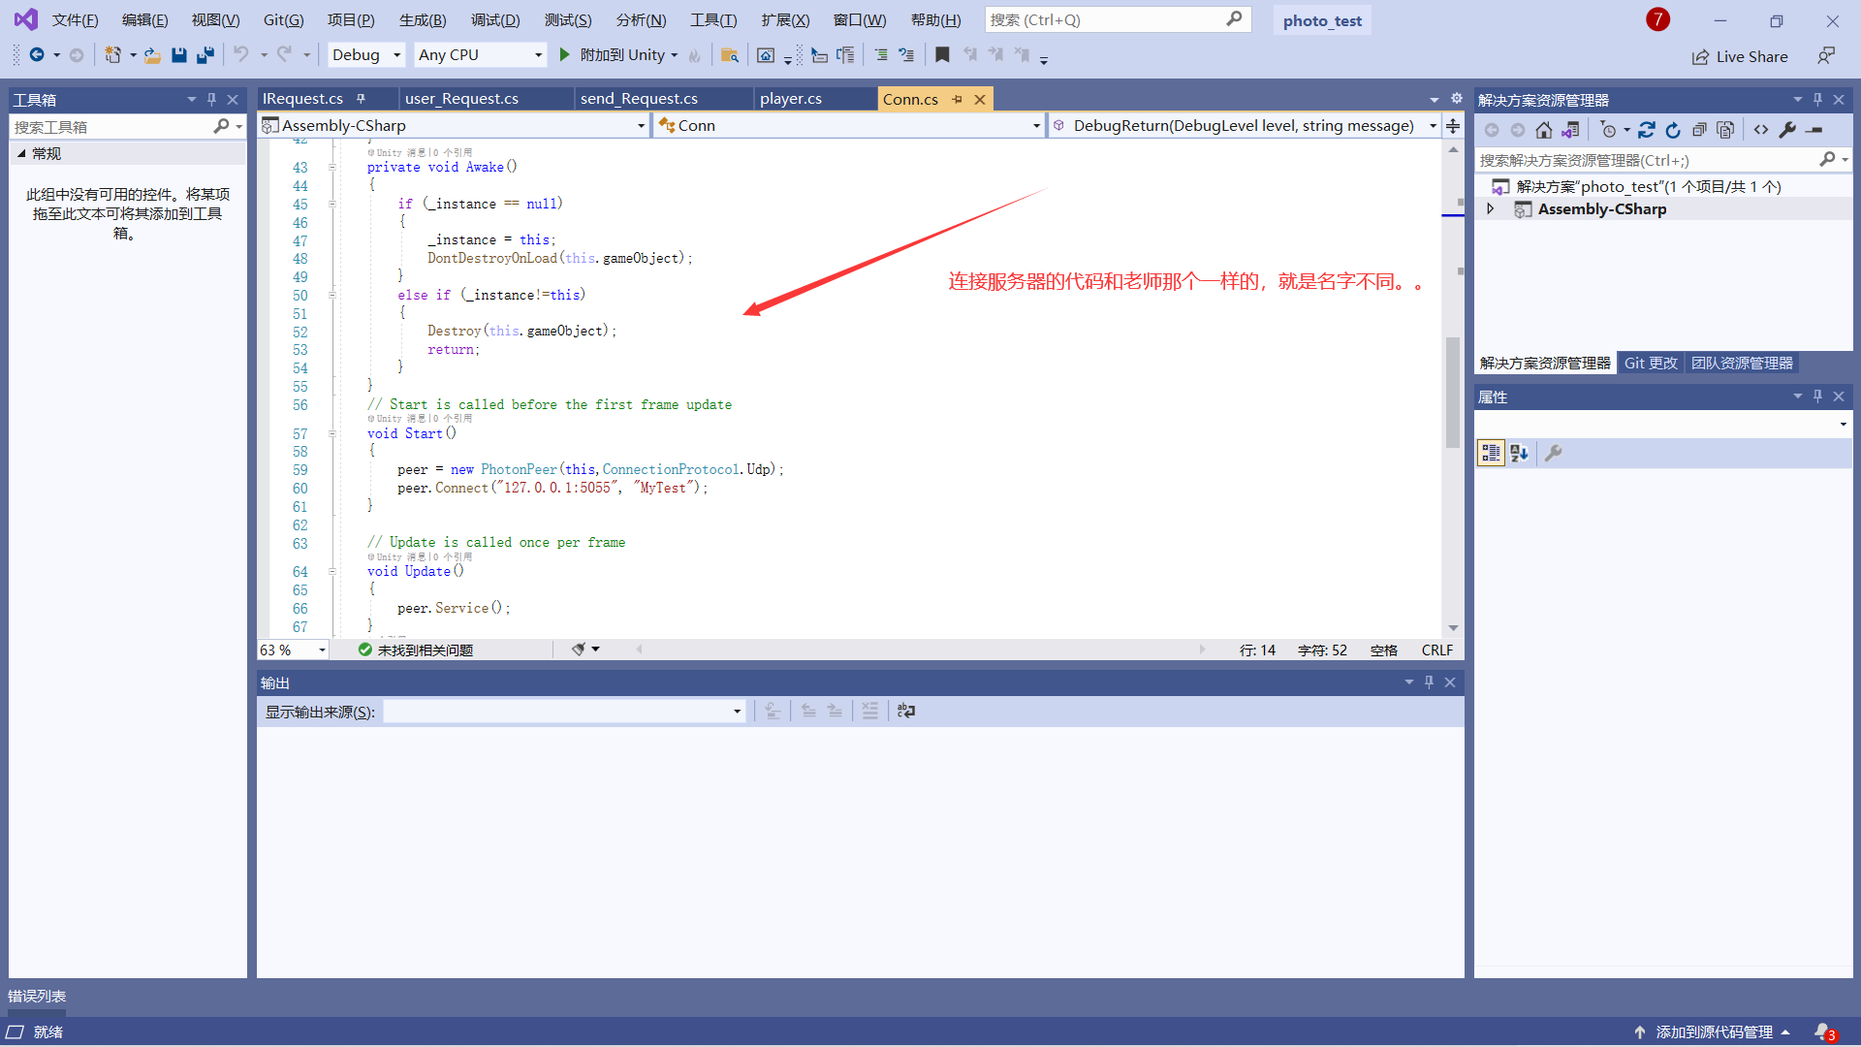Click the Comment out selected lines icon
Viewport: 1861px width, 1047px height.
pyautogui.click(x=881, y=55)
